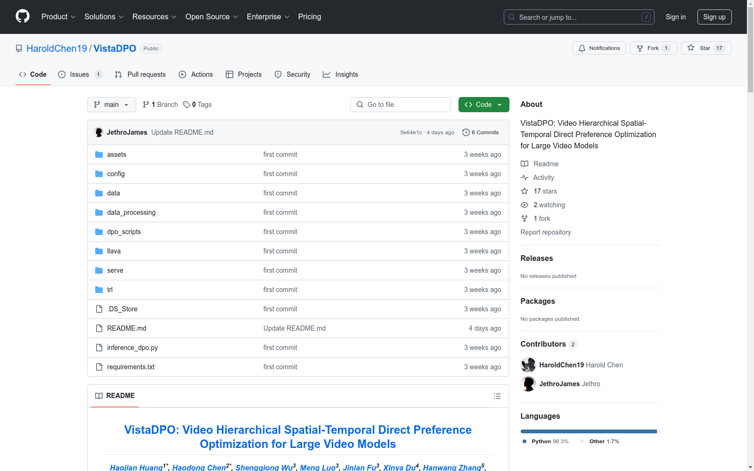754x471 pixels.
Task: Click the .DS_Store file icon
Action: pyautogui.click(x=99, y=309)
